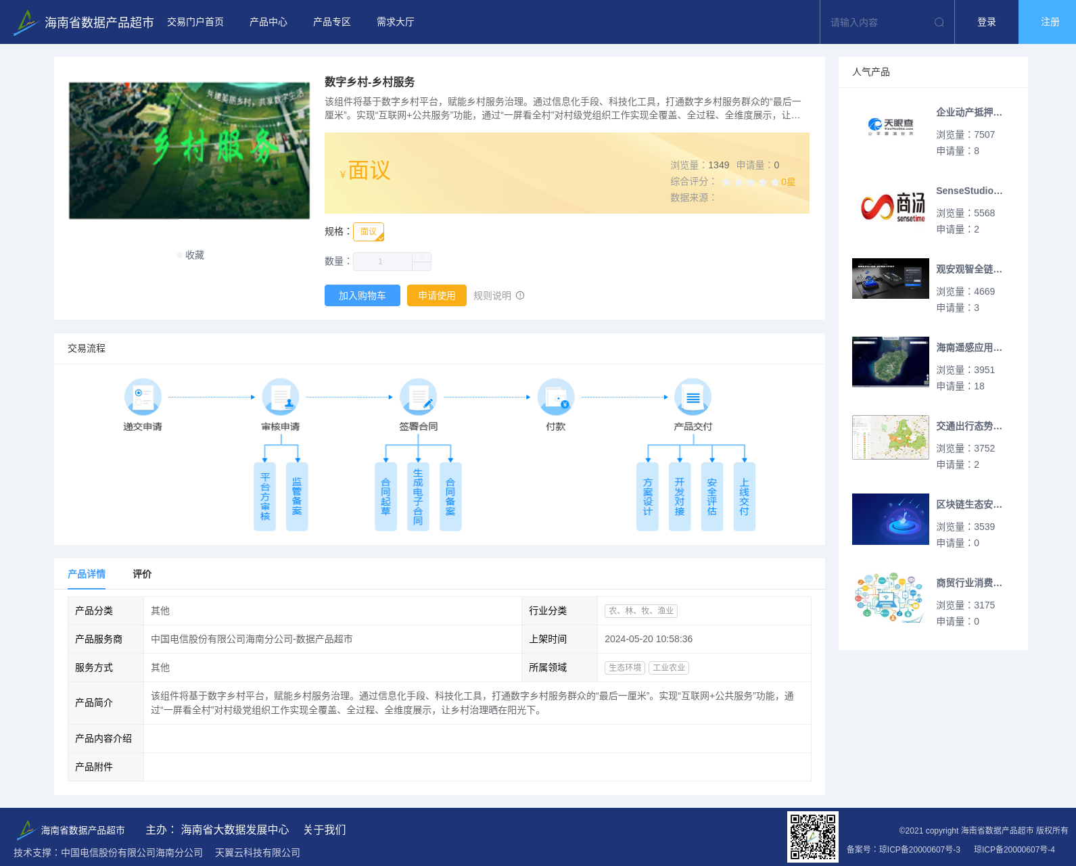This screenshot has width=1076, height=866.
Task: Open the 海南遥感应用 product thumbnail
Action: click(891, 362)
